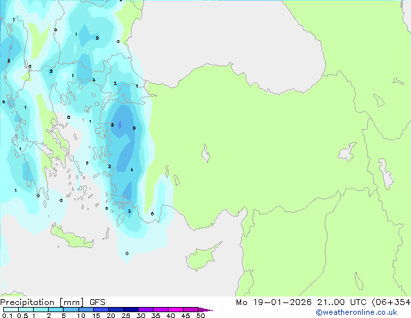Select the 30–35 mm purple legend box
411x318 pixels.
pos(145,310)
